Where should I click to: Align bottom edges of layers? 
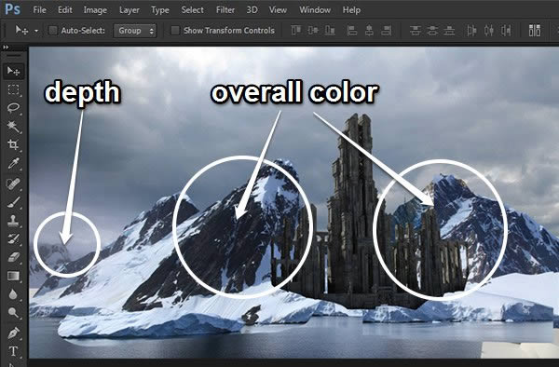tap(330, 31)
